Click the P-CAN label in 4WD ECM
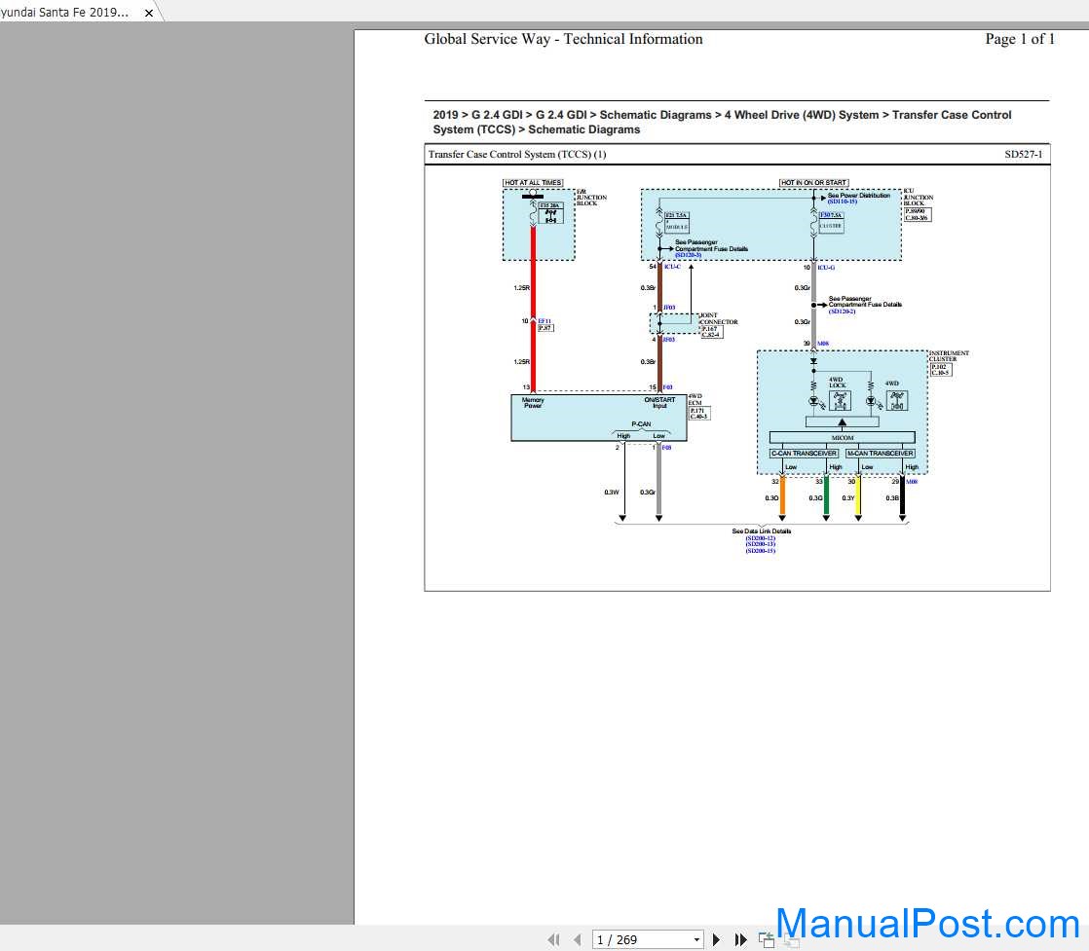Screen dimensions: 1089x951 (x=641, y=424)
